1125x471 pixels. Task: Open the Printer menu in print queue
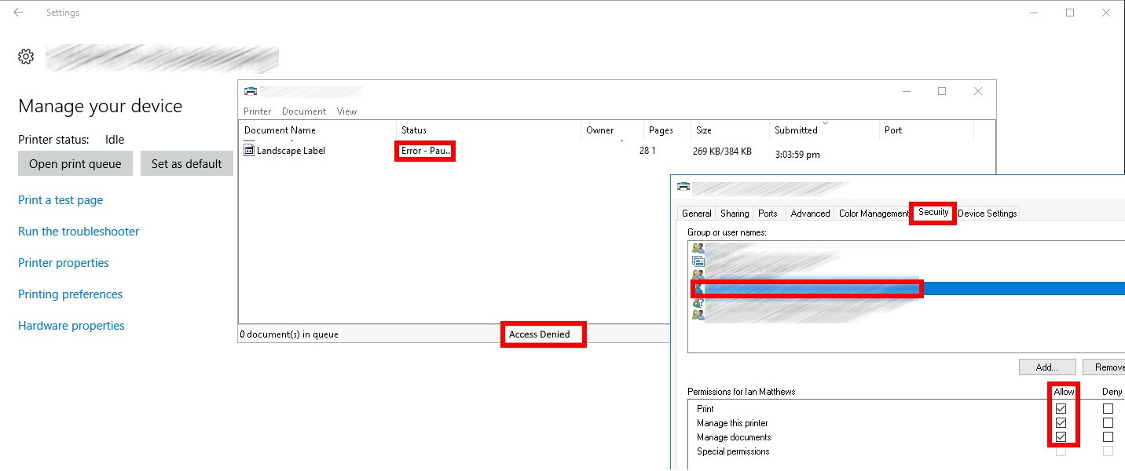pyautogui.click(x=258, y=111)
